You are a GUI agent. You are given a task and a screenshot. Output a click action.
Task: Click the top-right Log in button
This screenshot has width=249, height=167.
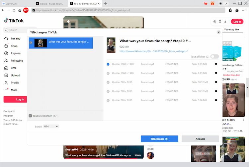(x=237, y=22)
